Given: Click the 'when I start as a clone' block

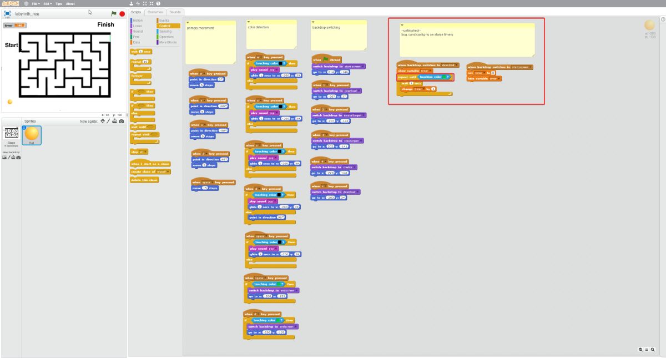Looking at the screenshot, I should pyautogui.click(x=150, y=164).
